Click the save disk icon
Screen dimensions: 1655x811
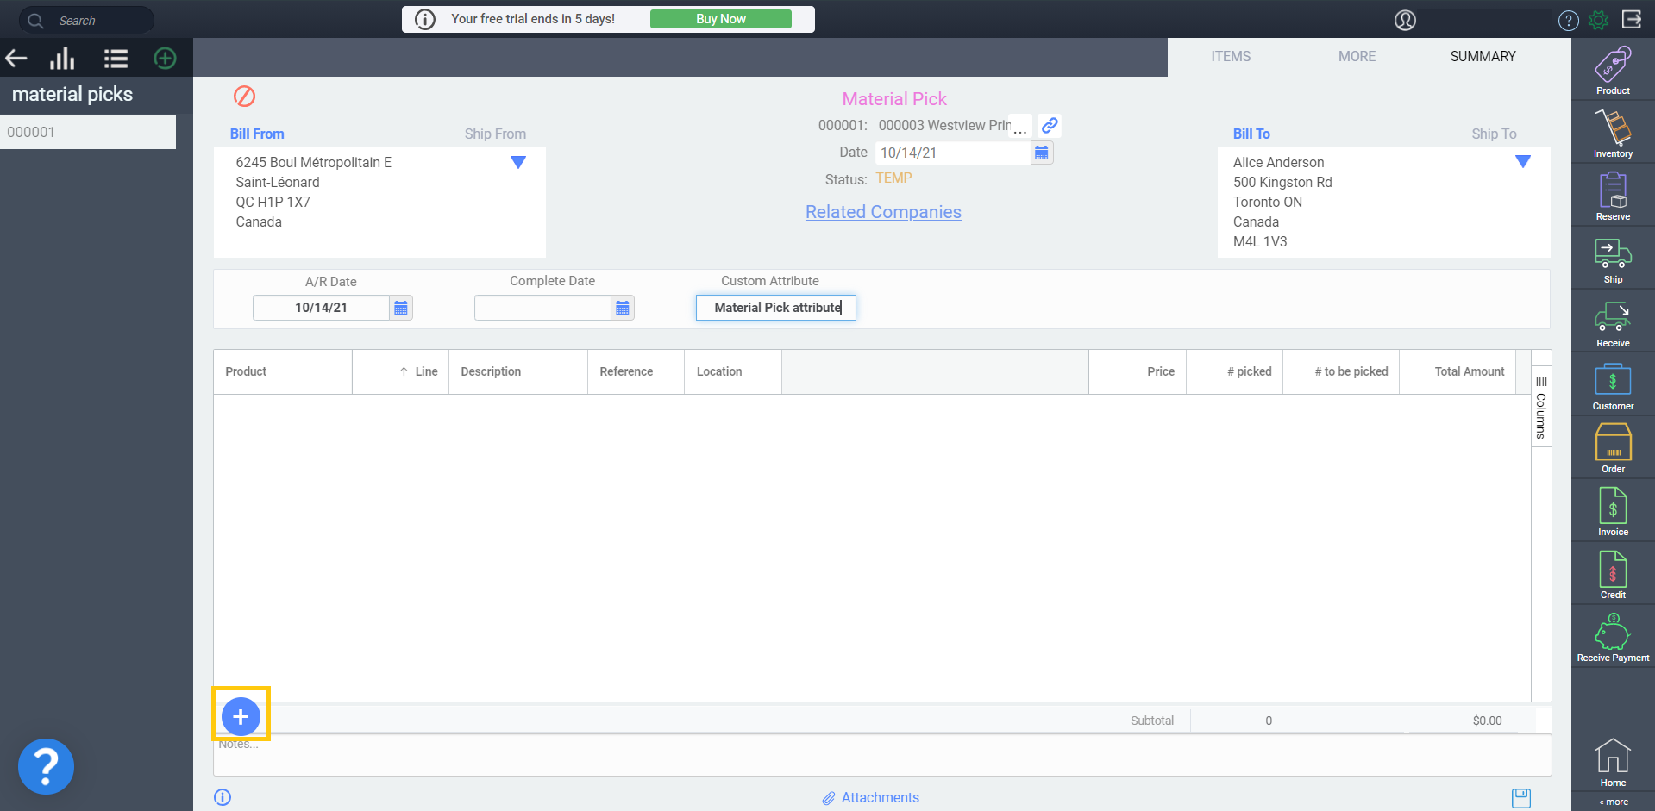click(1521, 798)
